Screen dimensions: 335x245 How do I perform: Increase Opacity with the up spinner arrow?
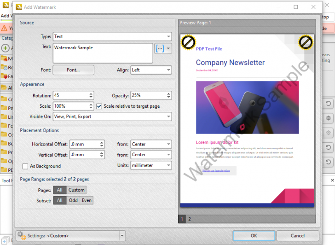pos(169,93)
